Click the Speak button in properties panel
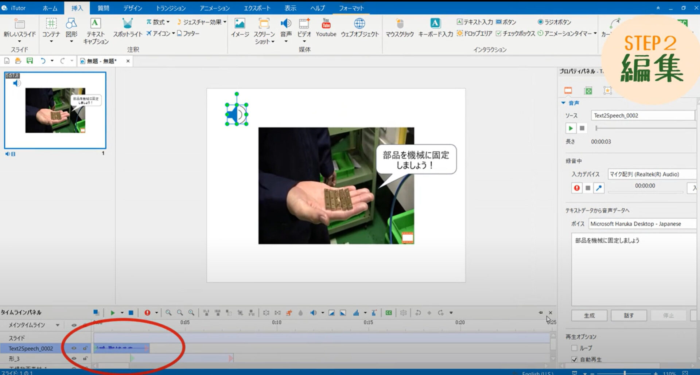 pyautogui.click(x=629, y=315)
